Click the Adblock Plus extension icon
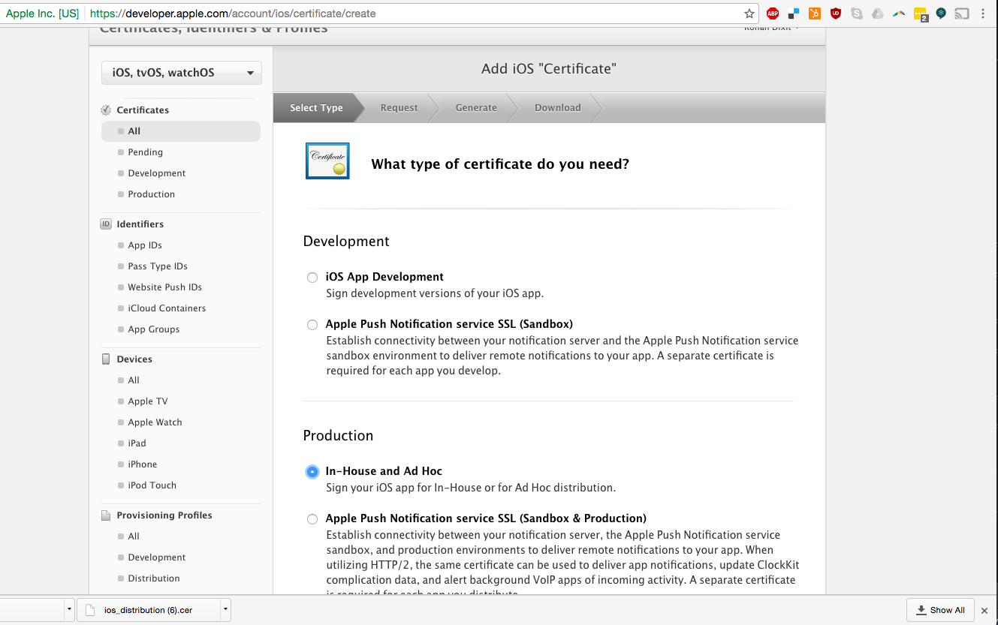Screen dimensions: 998x625 click(773, 14)
